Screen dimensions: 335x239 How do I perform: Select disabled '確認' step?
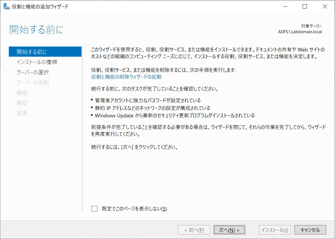[22, 103]
